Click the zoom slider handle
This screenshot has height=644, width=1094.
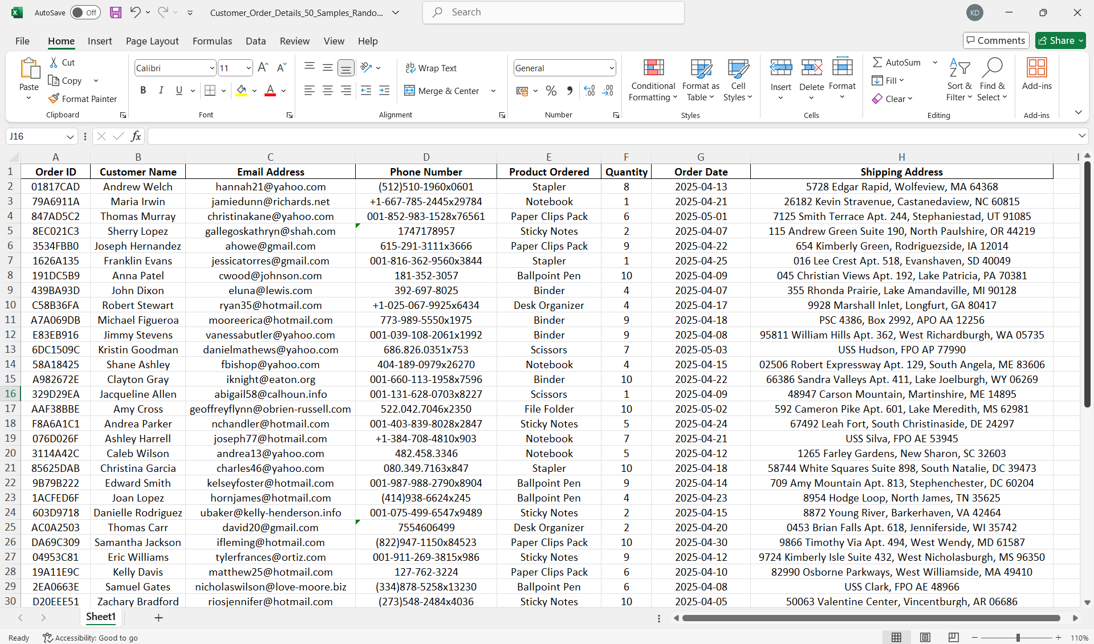point(1018,638)
